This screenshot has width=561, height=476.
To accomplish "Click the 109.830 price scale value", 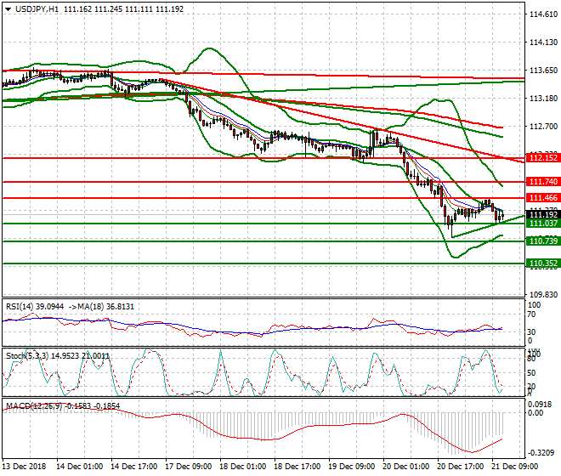I will click(543, 295).
